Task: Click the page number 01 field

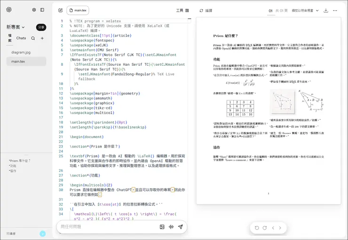Action: 270,11
